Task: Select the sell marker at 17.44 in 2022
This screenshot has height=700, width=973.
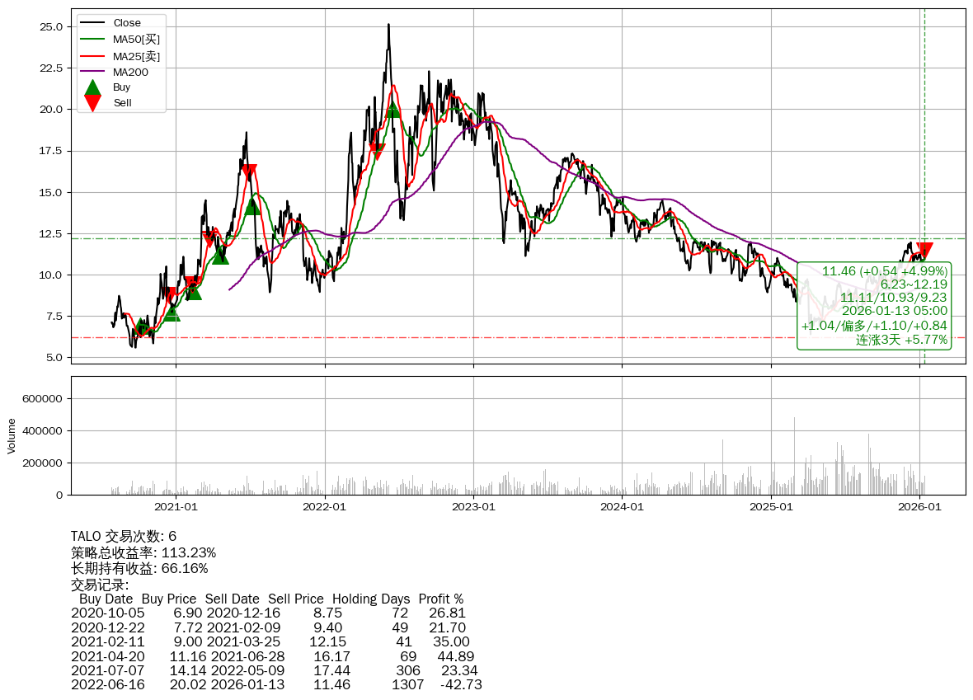Action: click(x=377, y=152)
